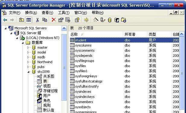The width and height of the screenshot is (186, 113).
Task: Click the New Database cylinder icon
Action: (x=110, y=20)
